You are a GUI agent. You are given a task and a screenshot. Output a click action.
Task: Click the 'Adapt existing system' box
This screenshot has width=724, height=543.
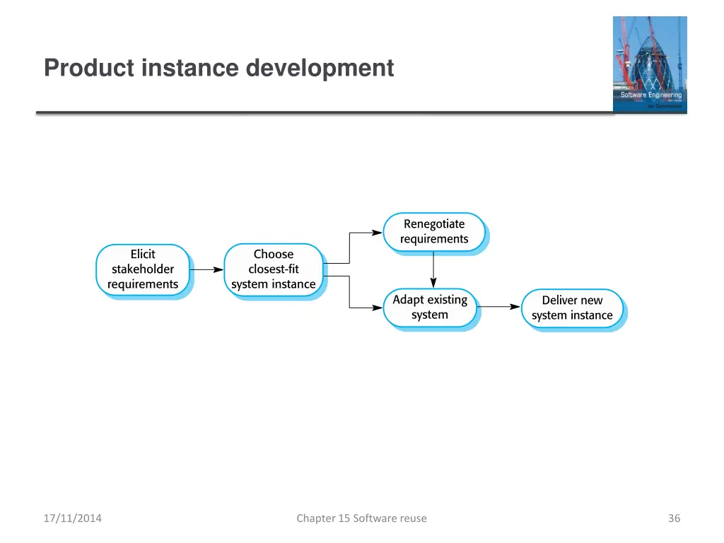point(430,308)
